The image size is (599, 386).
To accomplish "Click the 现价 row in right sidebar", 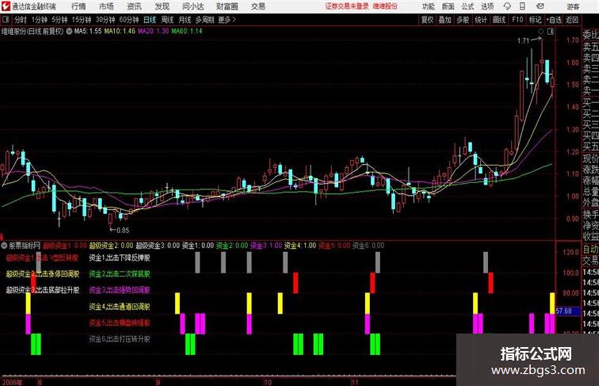I will pos(591,158).
